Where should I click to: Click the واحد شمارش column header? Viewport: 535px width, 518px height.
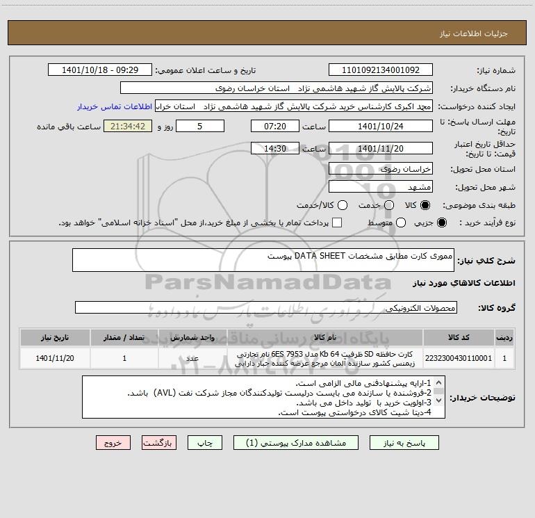click(x=192, y=337)
